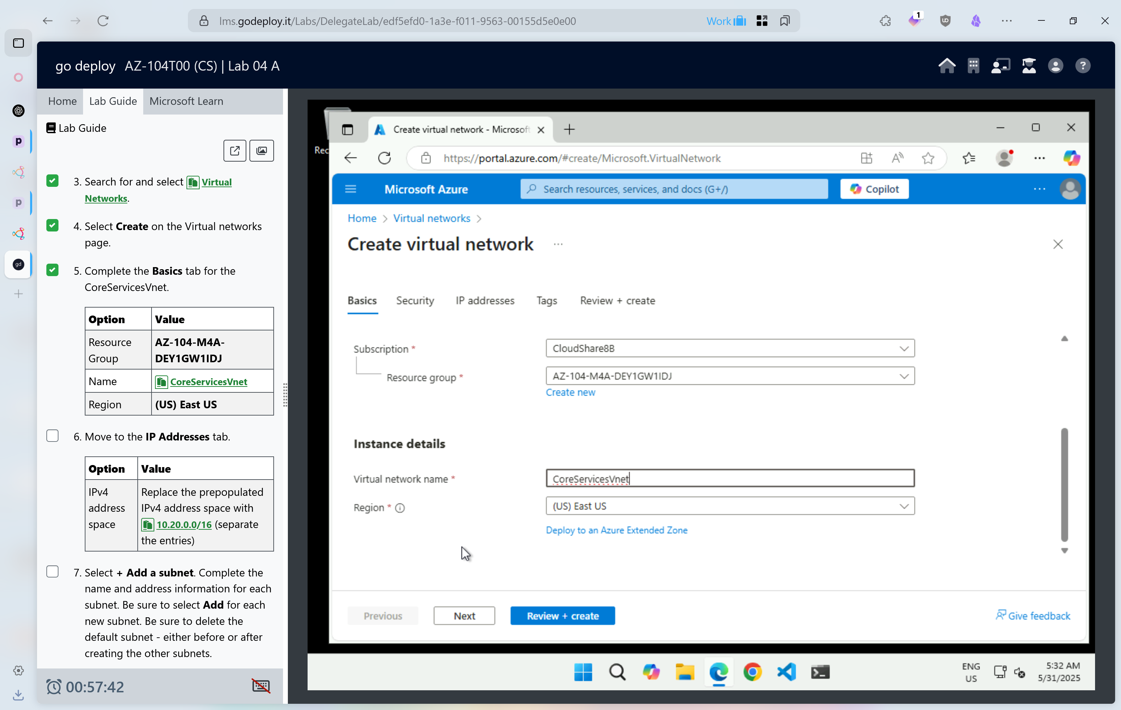Screen dimensions: 1121x710
Task: Uncheck step 5 Basics tab checkbox
Action: click(x=53, y=270)
